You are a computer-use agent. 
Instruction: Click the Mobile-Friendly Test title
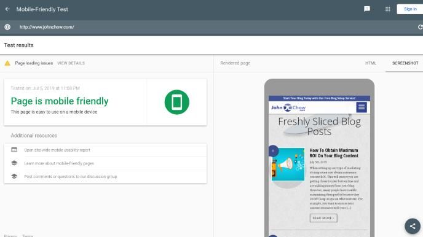42,9
